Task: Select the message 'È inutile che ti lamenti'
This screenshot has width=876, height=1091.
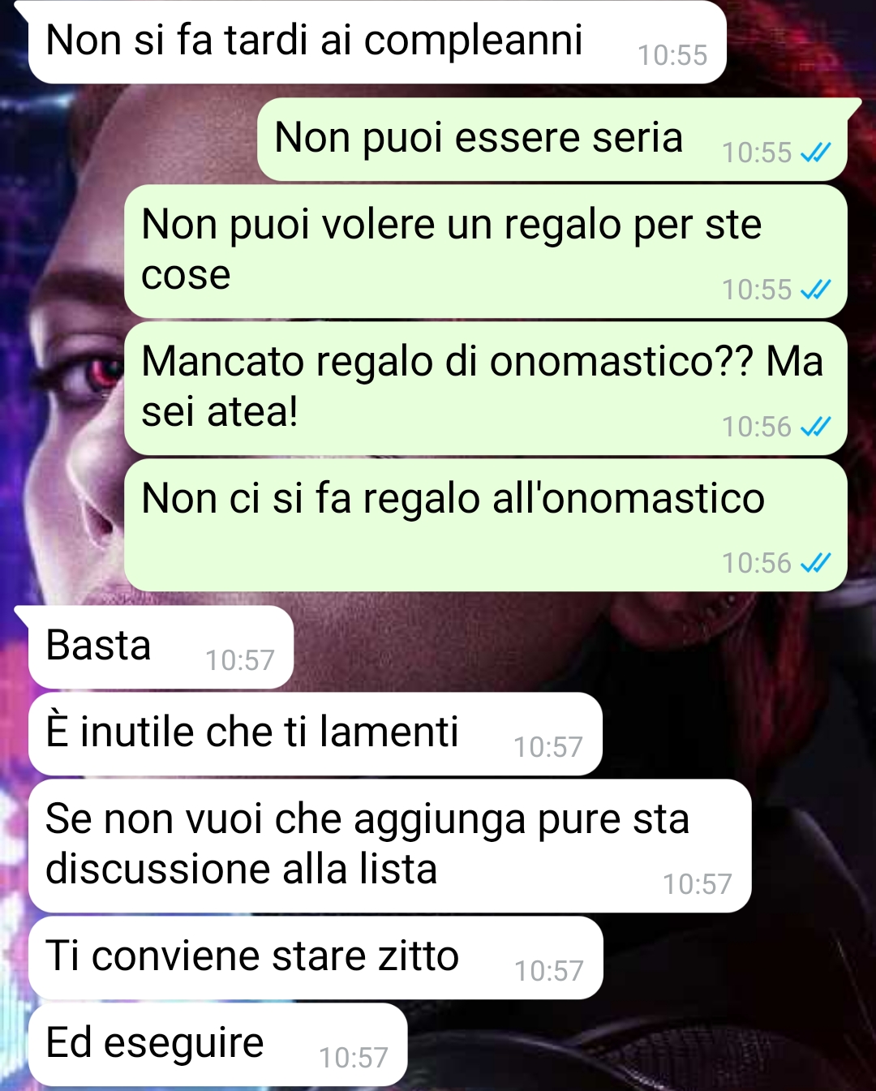Action: click(316, 734)
